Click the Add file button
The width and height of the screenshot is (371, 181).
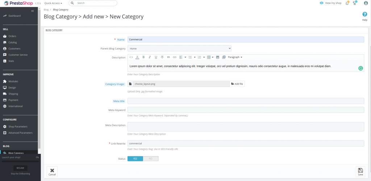pyautogui.click(x=237, y=84)
